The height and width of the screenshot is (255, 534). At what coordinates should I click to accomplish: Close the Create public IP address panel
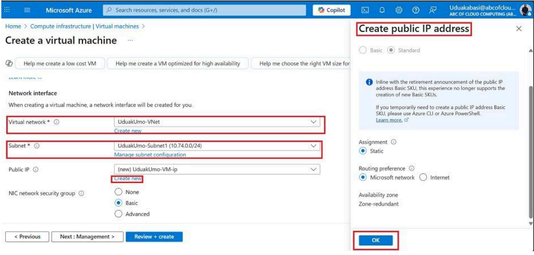tap(519, 29)
